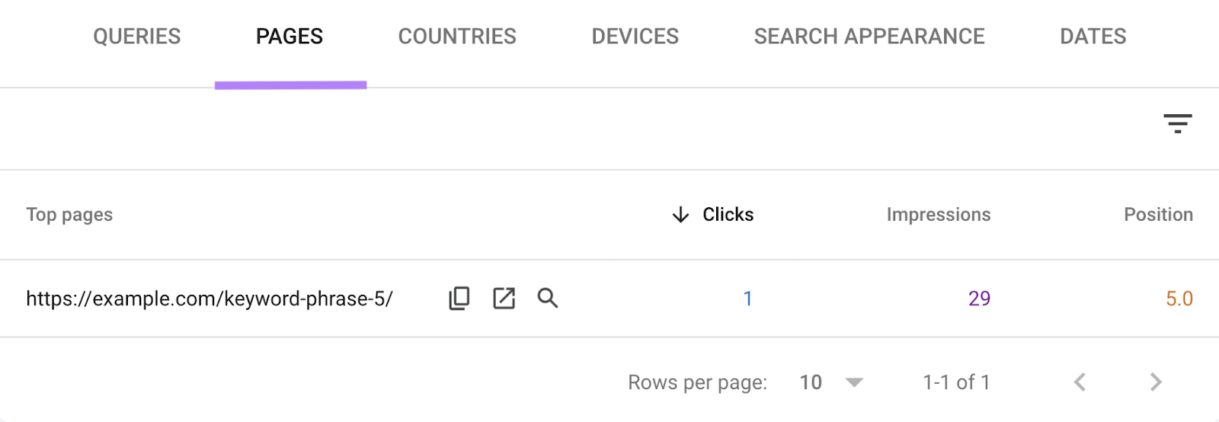
Task: Switch to the Queries tab
Action: click(136, 36)
